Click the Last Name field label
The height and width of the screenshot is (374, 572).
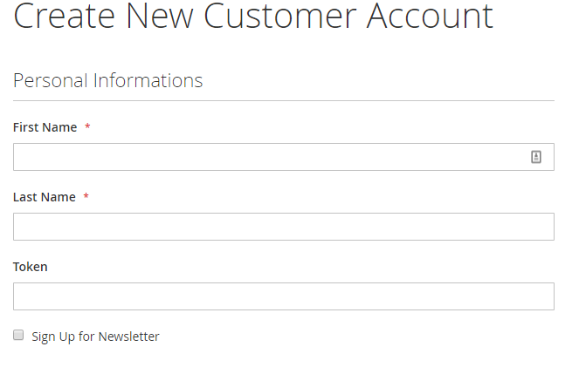coord(44,197)
